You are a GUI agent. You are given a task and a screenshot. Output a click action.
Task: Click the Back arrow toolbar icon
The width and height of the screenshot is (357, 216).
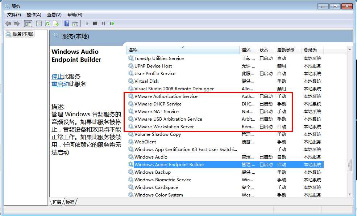pyautogui.click(x=8, y=23)
